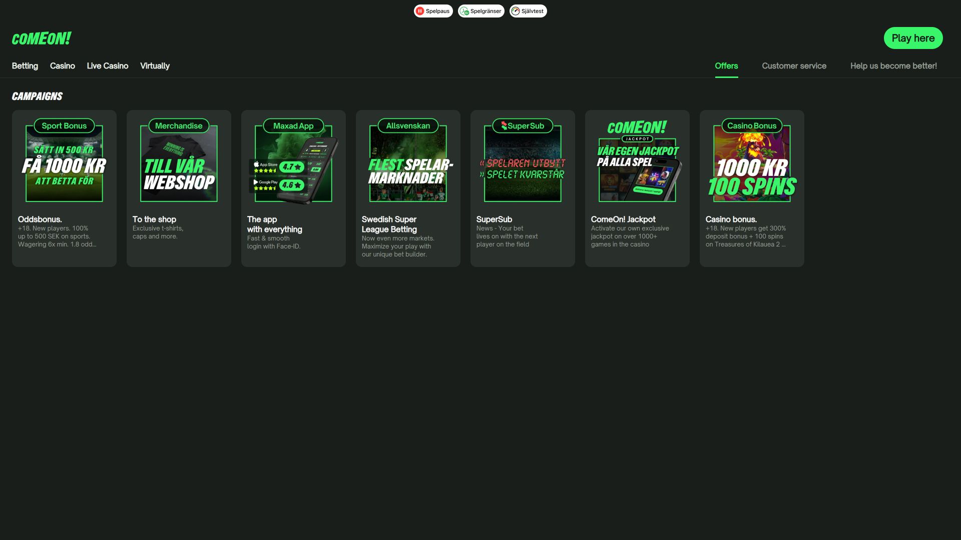This screenshot has width=961, height=540.
Task: Go to Live Casino section
Action: 108,66
